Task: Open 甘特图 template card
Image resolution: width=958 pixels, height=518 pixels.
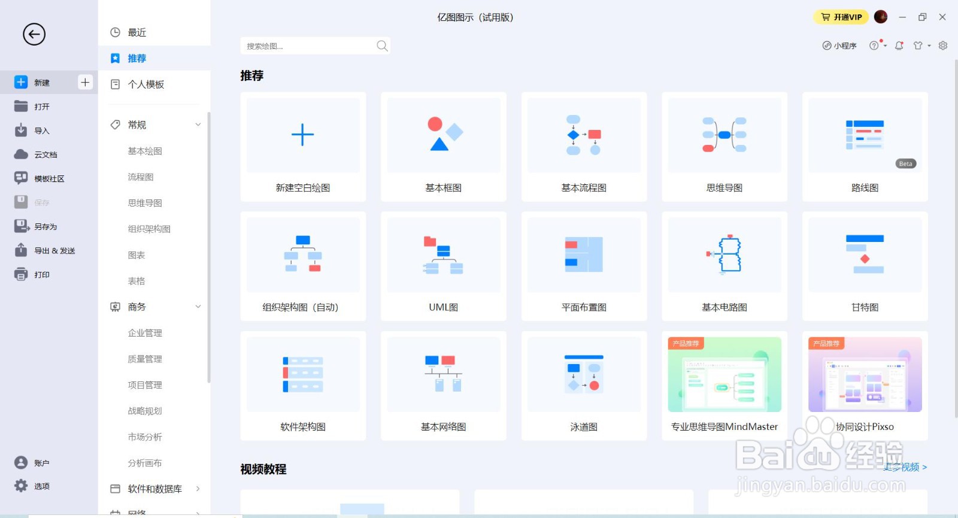Action: point(865,266)
